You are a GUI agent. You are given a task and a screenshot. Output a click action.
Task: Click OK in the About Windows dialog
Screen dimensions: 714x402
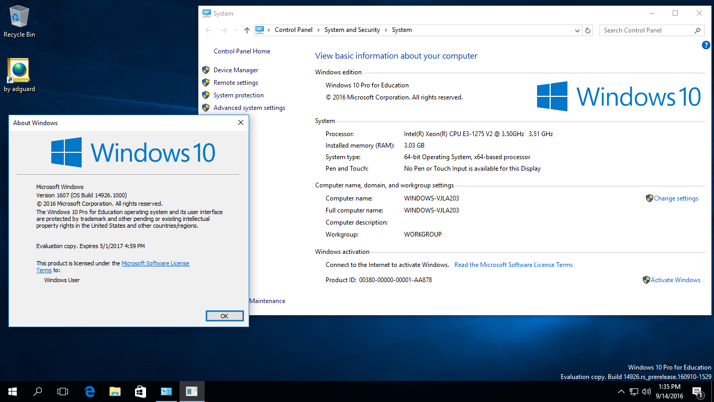[x=225, y=316]
